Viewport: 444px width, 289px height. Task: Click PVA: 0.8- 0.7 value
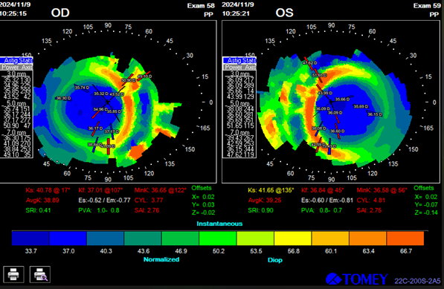point(322,210)
